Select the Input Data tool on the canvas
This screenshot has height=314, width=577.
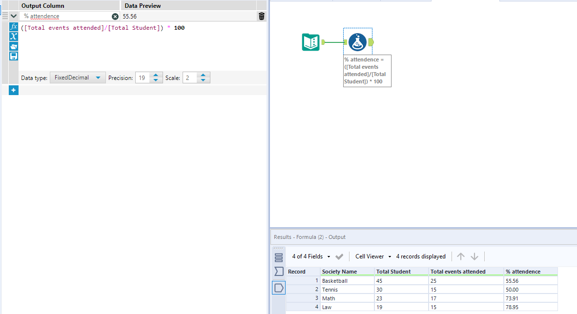click(x=310, y=42)
